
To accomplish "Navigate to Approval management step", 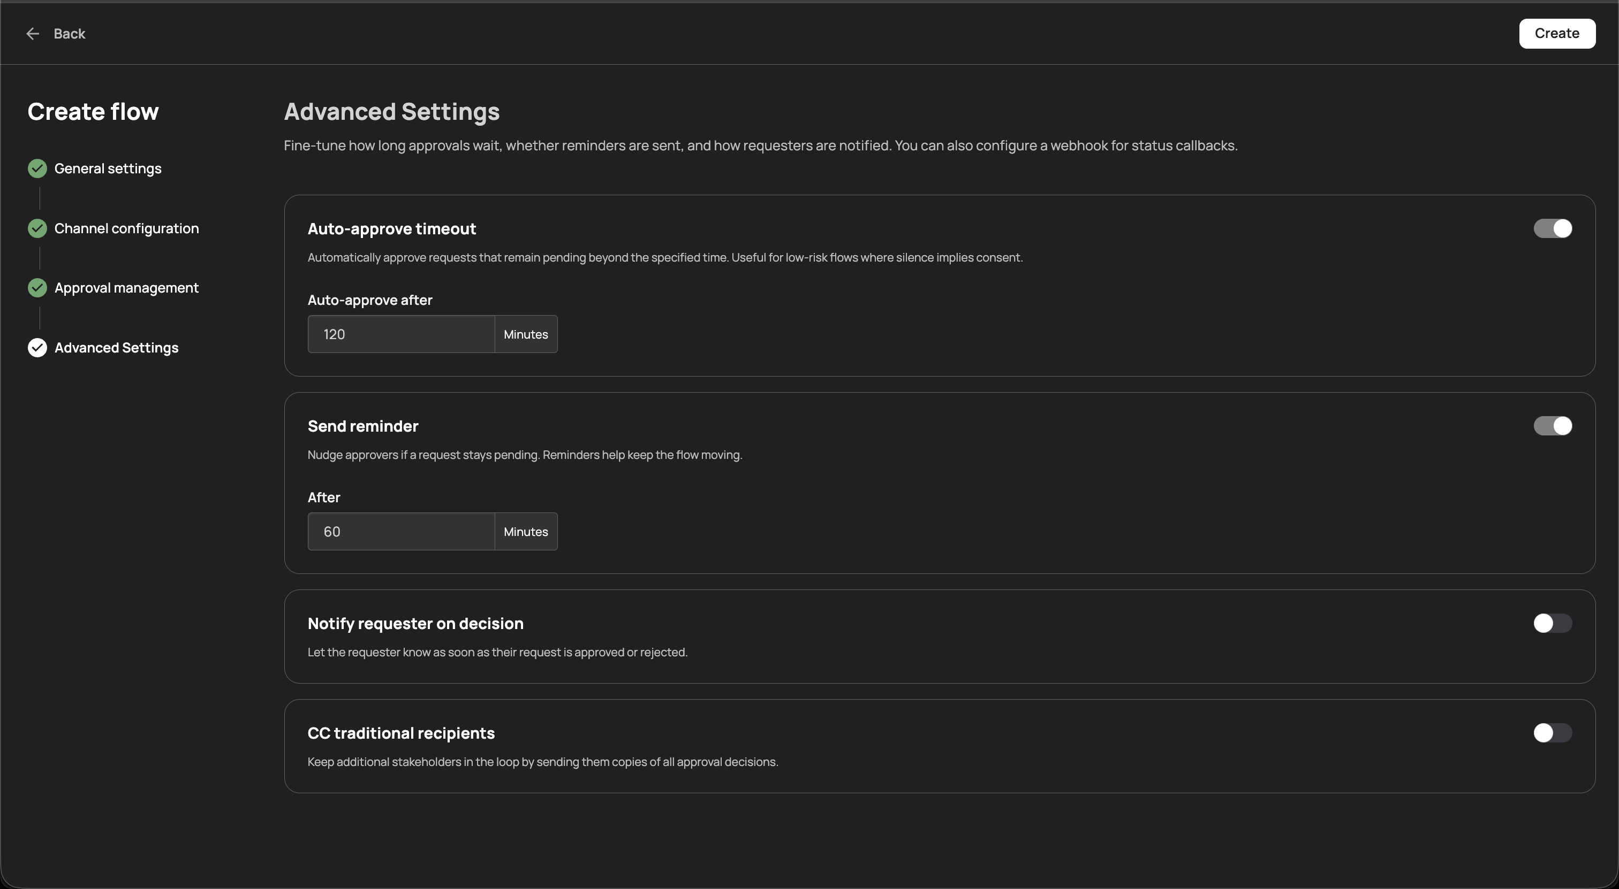I will 126,288.
